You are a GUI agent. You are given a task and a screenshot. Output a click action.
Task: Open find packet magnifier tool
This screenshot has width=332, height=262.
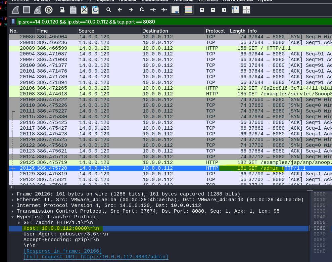pos(108,10)
